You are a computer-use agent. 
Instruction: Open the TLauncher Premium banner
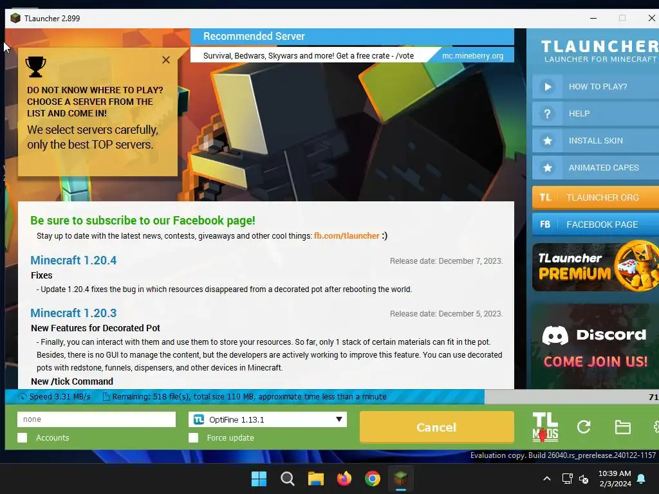595,267
